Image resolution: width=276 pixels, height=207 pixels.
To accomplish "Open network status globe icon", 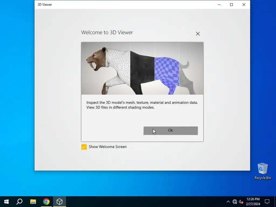I will [235, 202].
